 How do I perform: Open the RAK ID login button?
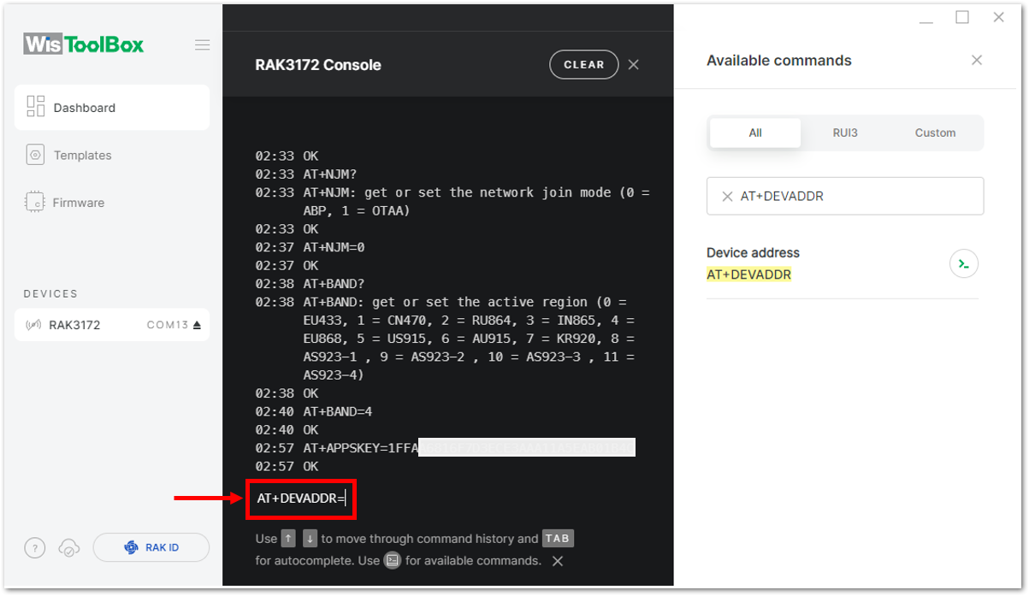pyautogui.click(x=151, y=547)
